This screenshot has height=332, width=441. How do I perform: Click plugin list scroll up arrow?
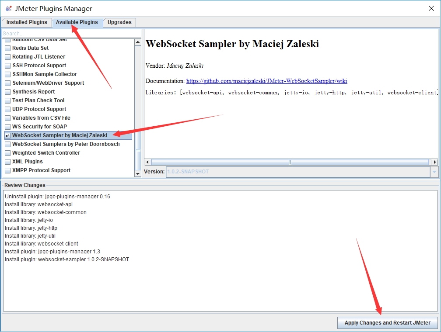[138, 42]
